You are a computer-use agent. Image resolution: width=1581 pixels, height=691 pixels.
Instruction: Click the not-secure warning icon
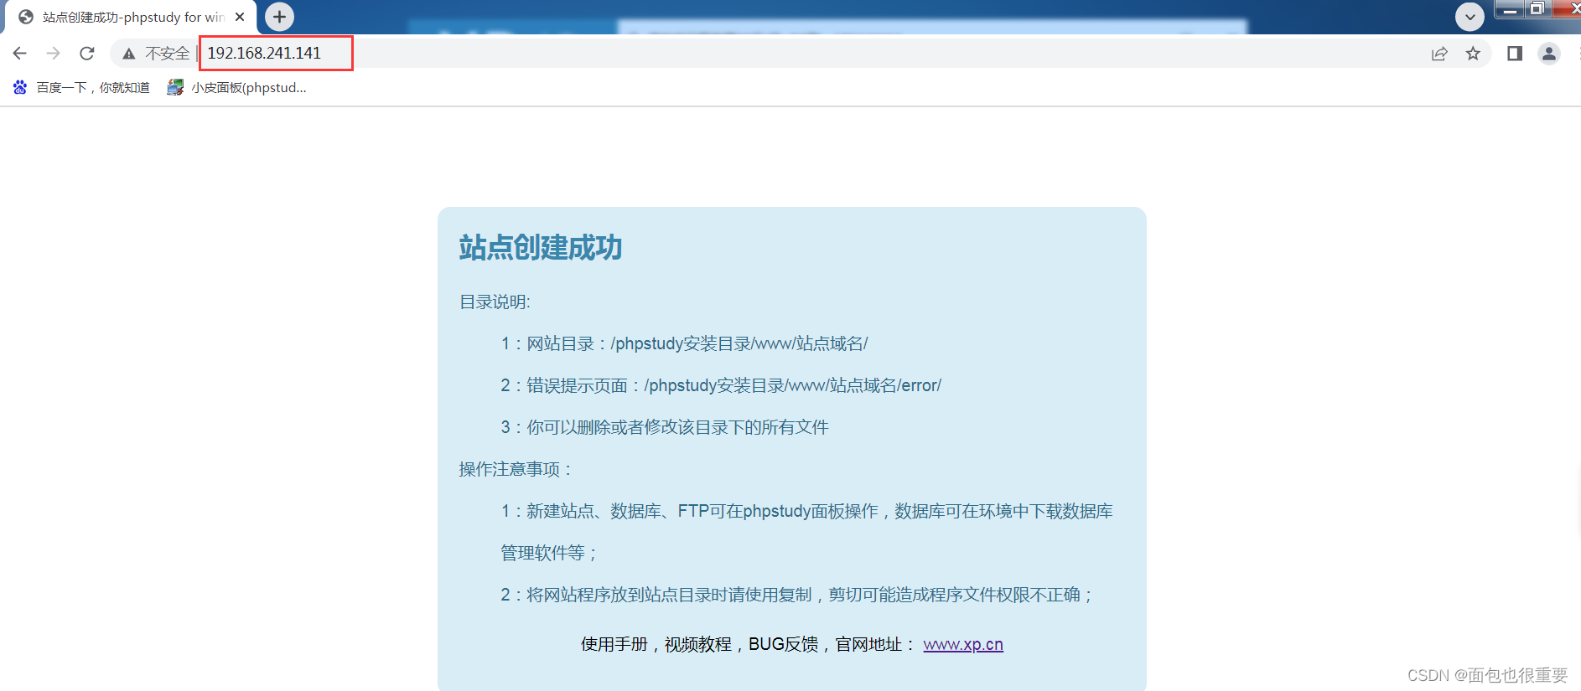pyautogui.click(x=129, y=54)
